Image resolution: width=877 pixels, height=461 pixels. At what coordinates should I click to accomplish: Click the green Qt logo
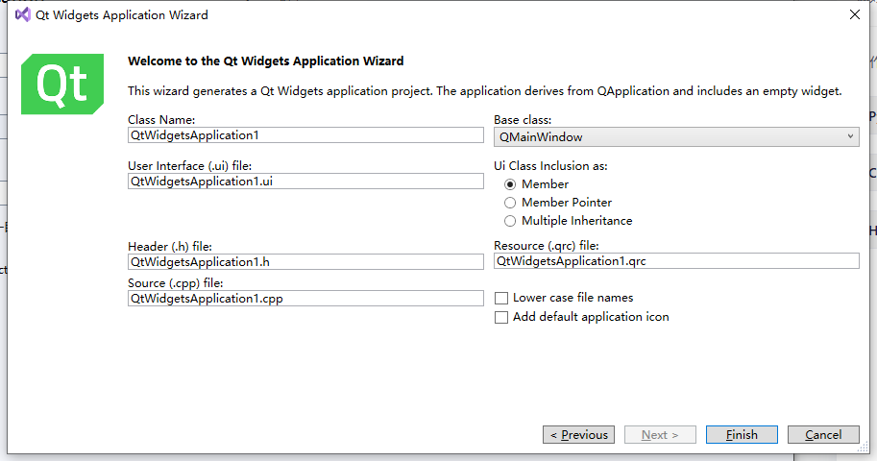(62, 84)
